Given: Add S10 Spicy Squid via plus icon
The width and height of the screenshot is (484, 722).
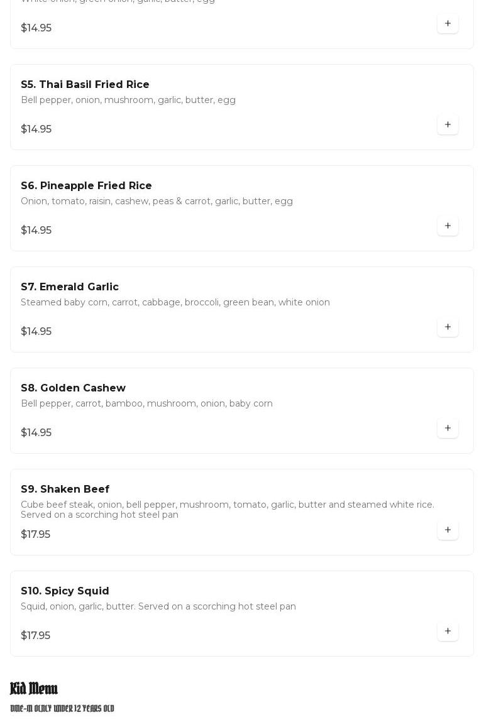Looking at the screenshot, I should coord(448,631).
